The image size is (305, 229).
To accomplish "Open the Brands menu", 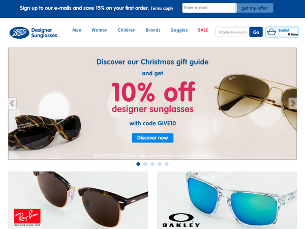I will point(153,30).
